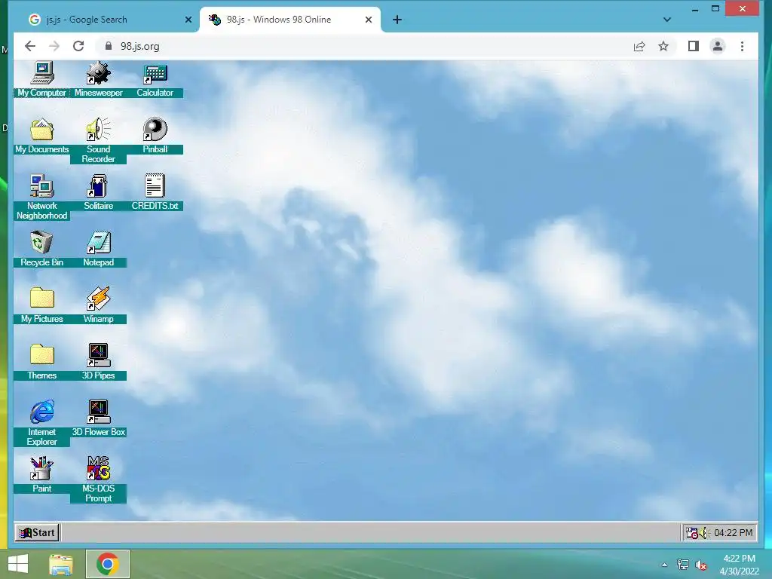This screenshot has width=772, height=579.
Task: Select the Network Neighborhood icon
Action: (x=42, y=197)
